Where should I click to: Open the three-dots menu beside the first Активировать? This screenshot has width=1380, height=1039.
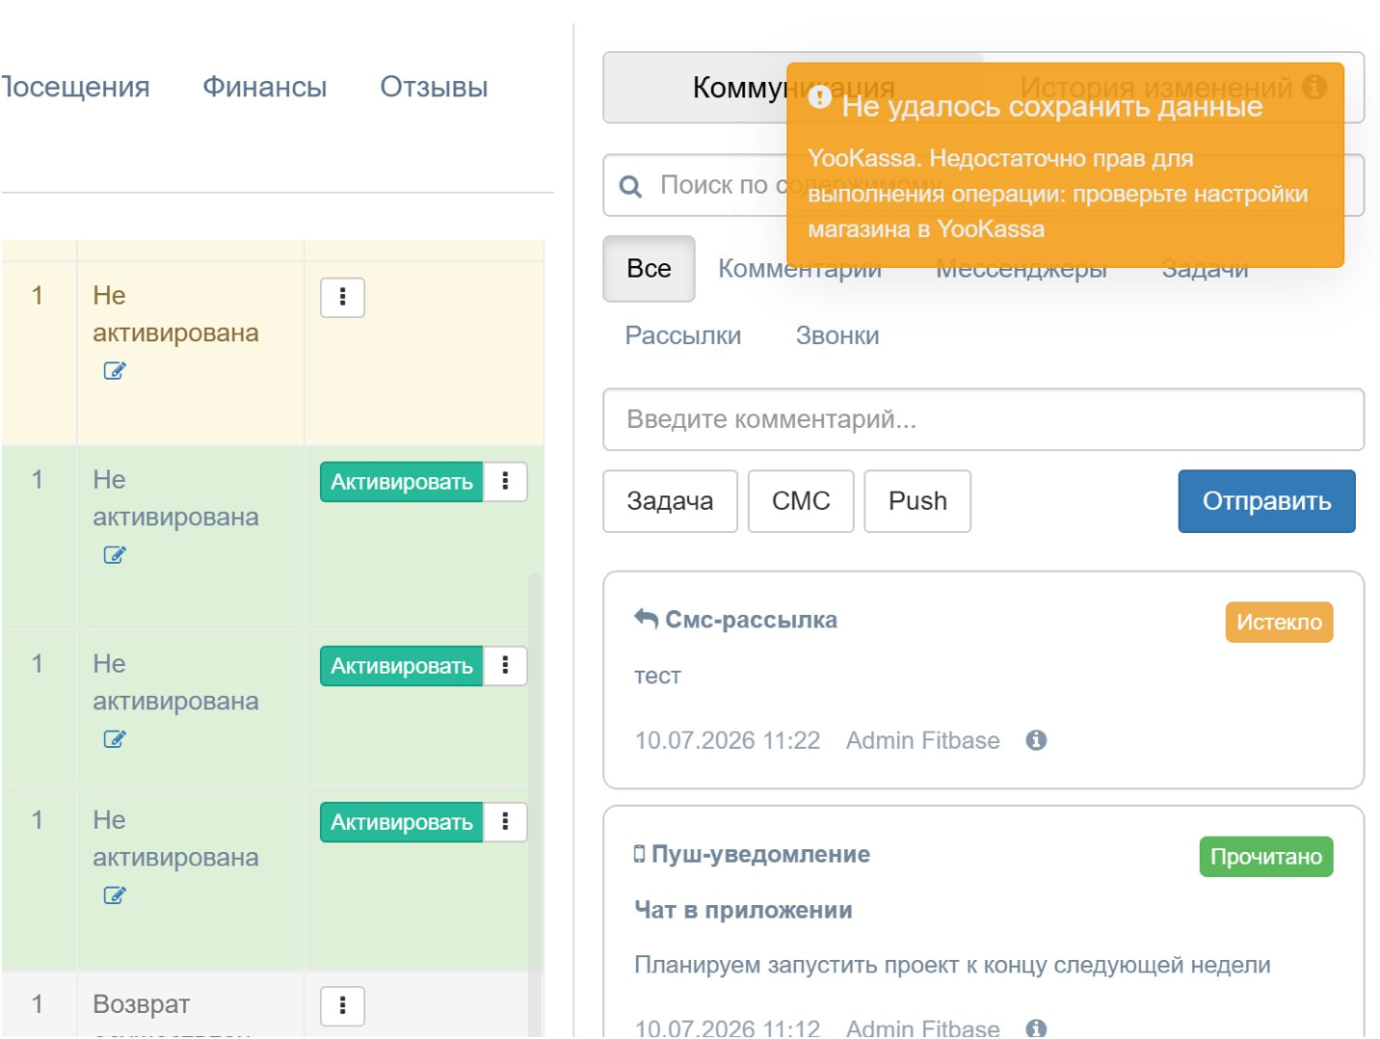505,482
